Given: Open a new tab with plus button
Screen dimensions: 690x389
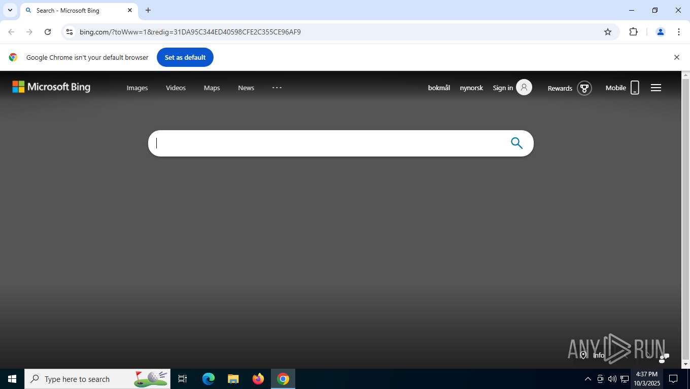Looking at the screenshot, I should [x=148, y=10].
